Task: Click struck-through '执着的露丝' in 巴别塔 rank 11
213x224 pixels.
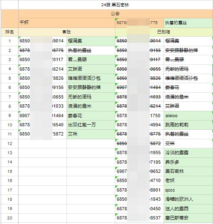Action: click(188, 134)
